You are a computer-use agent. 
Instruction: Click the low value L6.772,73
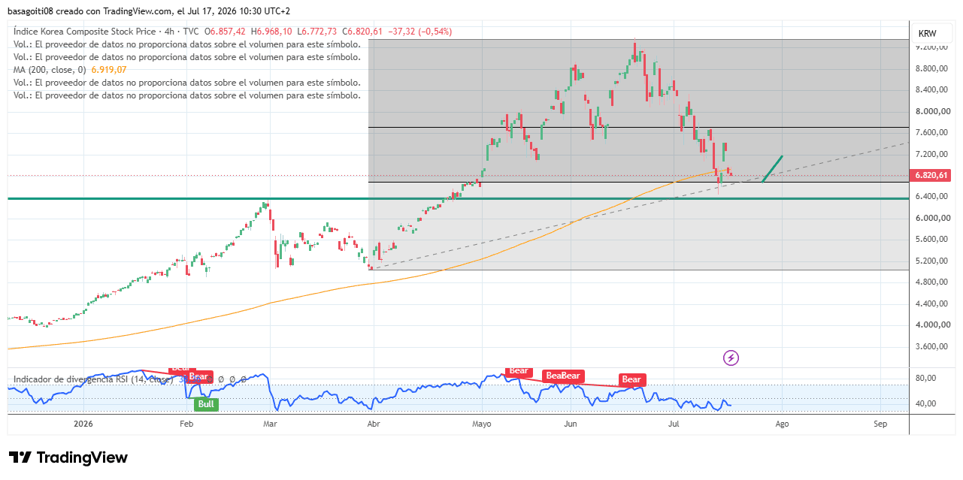pos(317,32)
